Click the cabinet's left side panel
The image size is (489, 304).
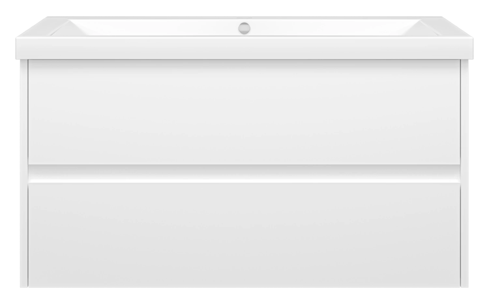24,174
